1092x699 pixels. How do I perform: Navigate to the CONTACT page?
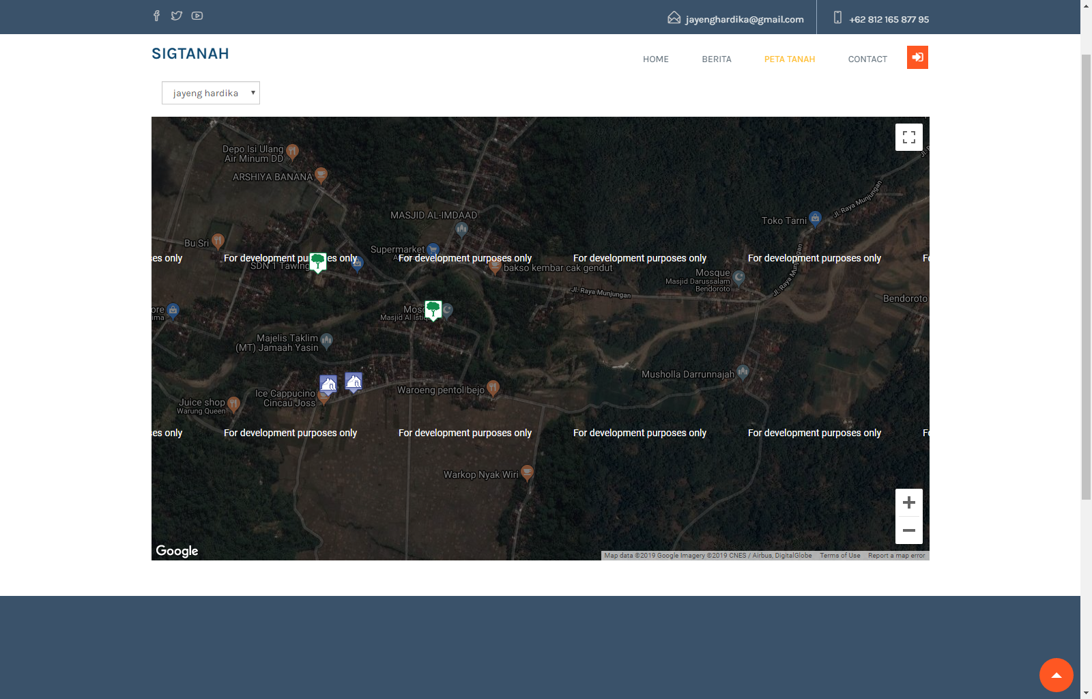[867, 59]
